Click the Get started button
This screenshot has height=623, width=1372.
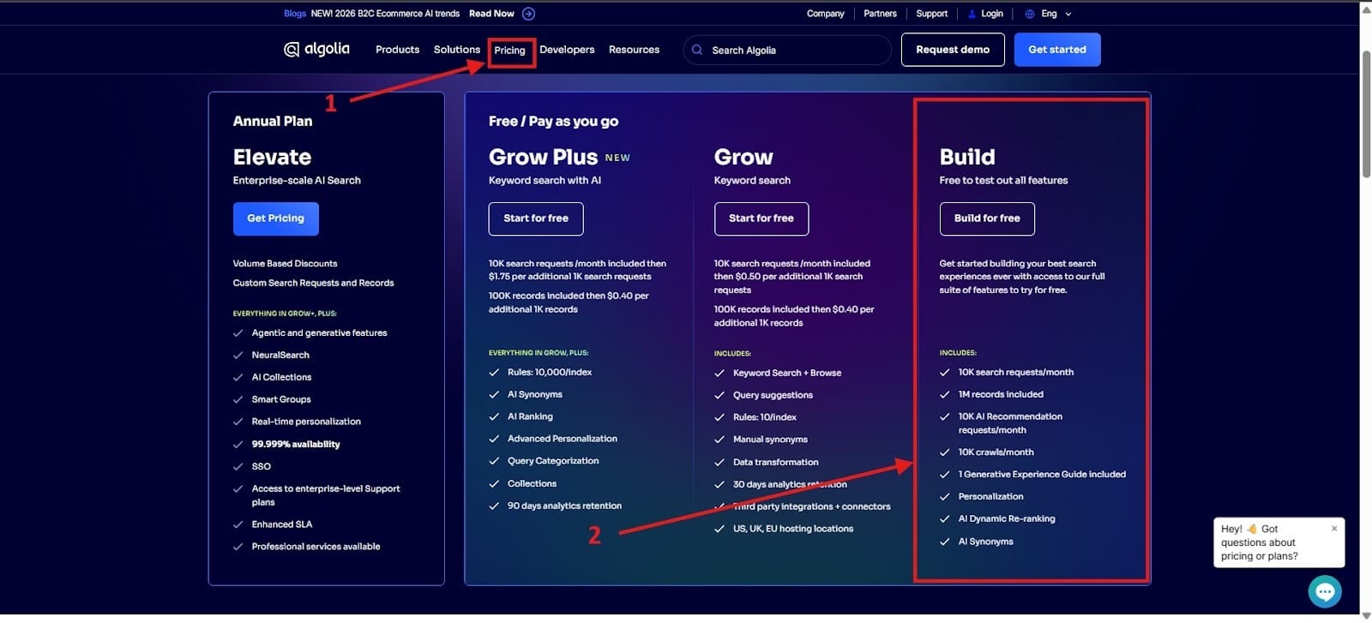[x=1057, y=50]
